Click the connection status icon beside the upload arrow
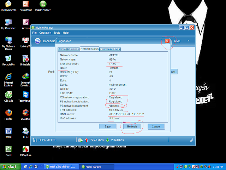 point(80,140)
